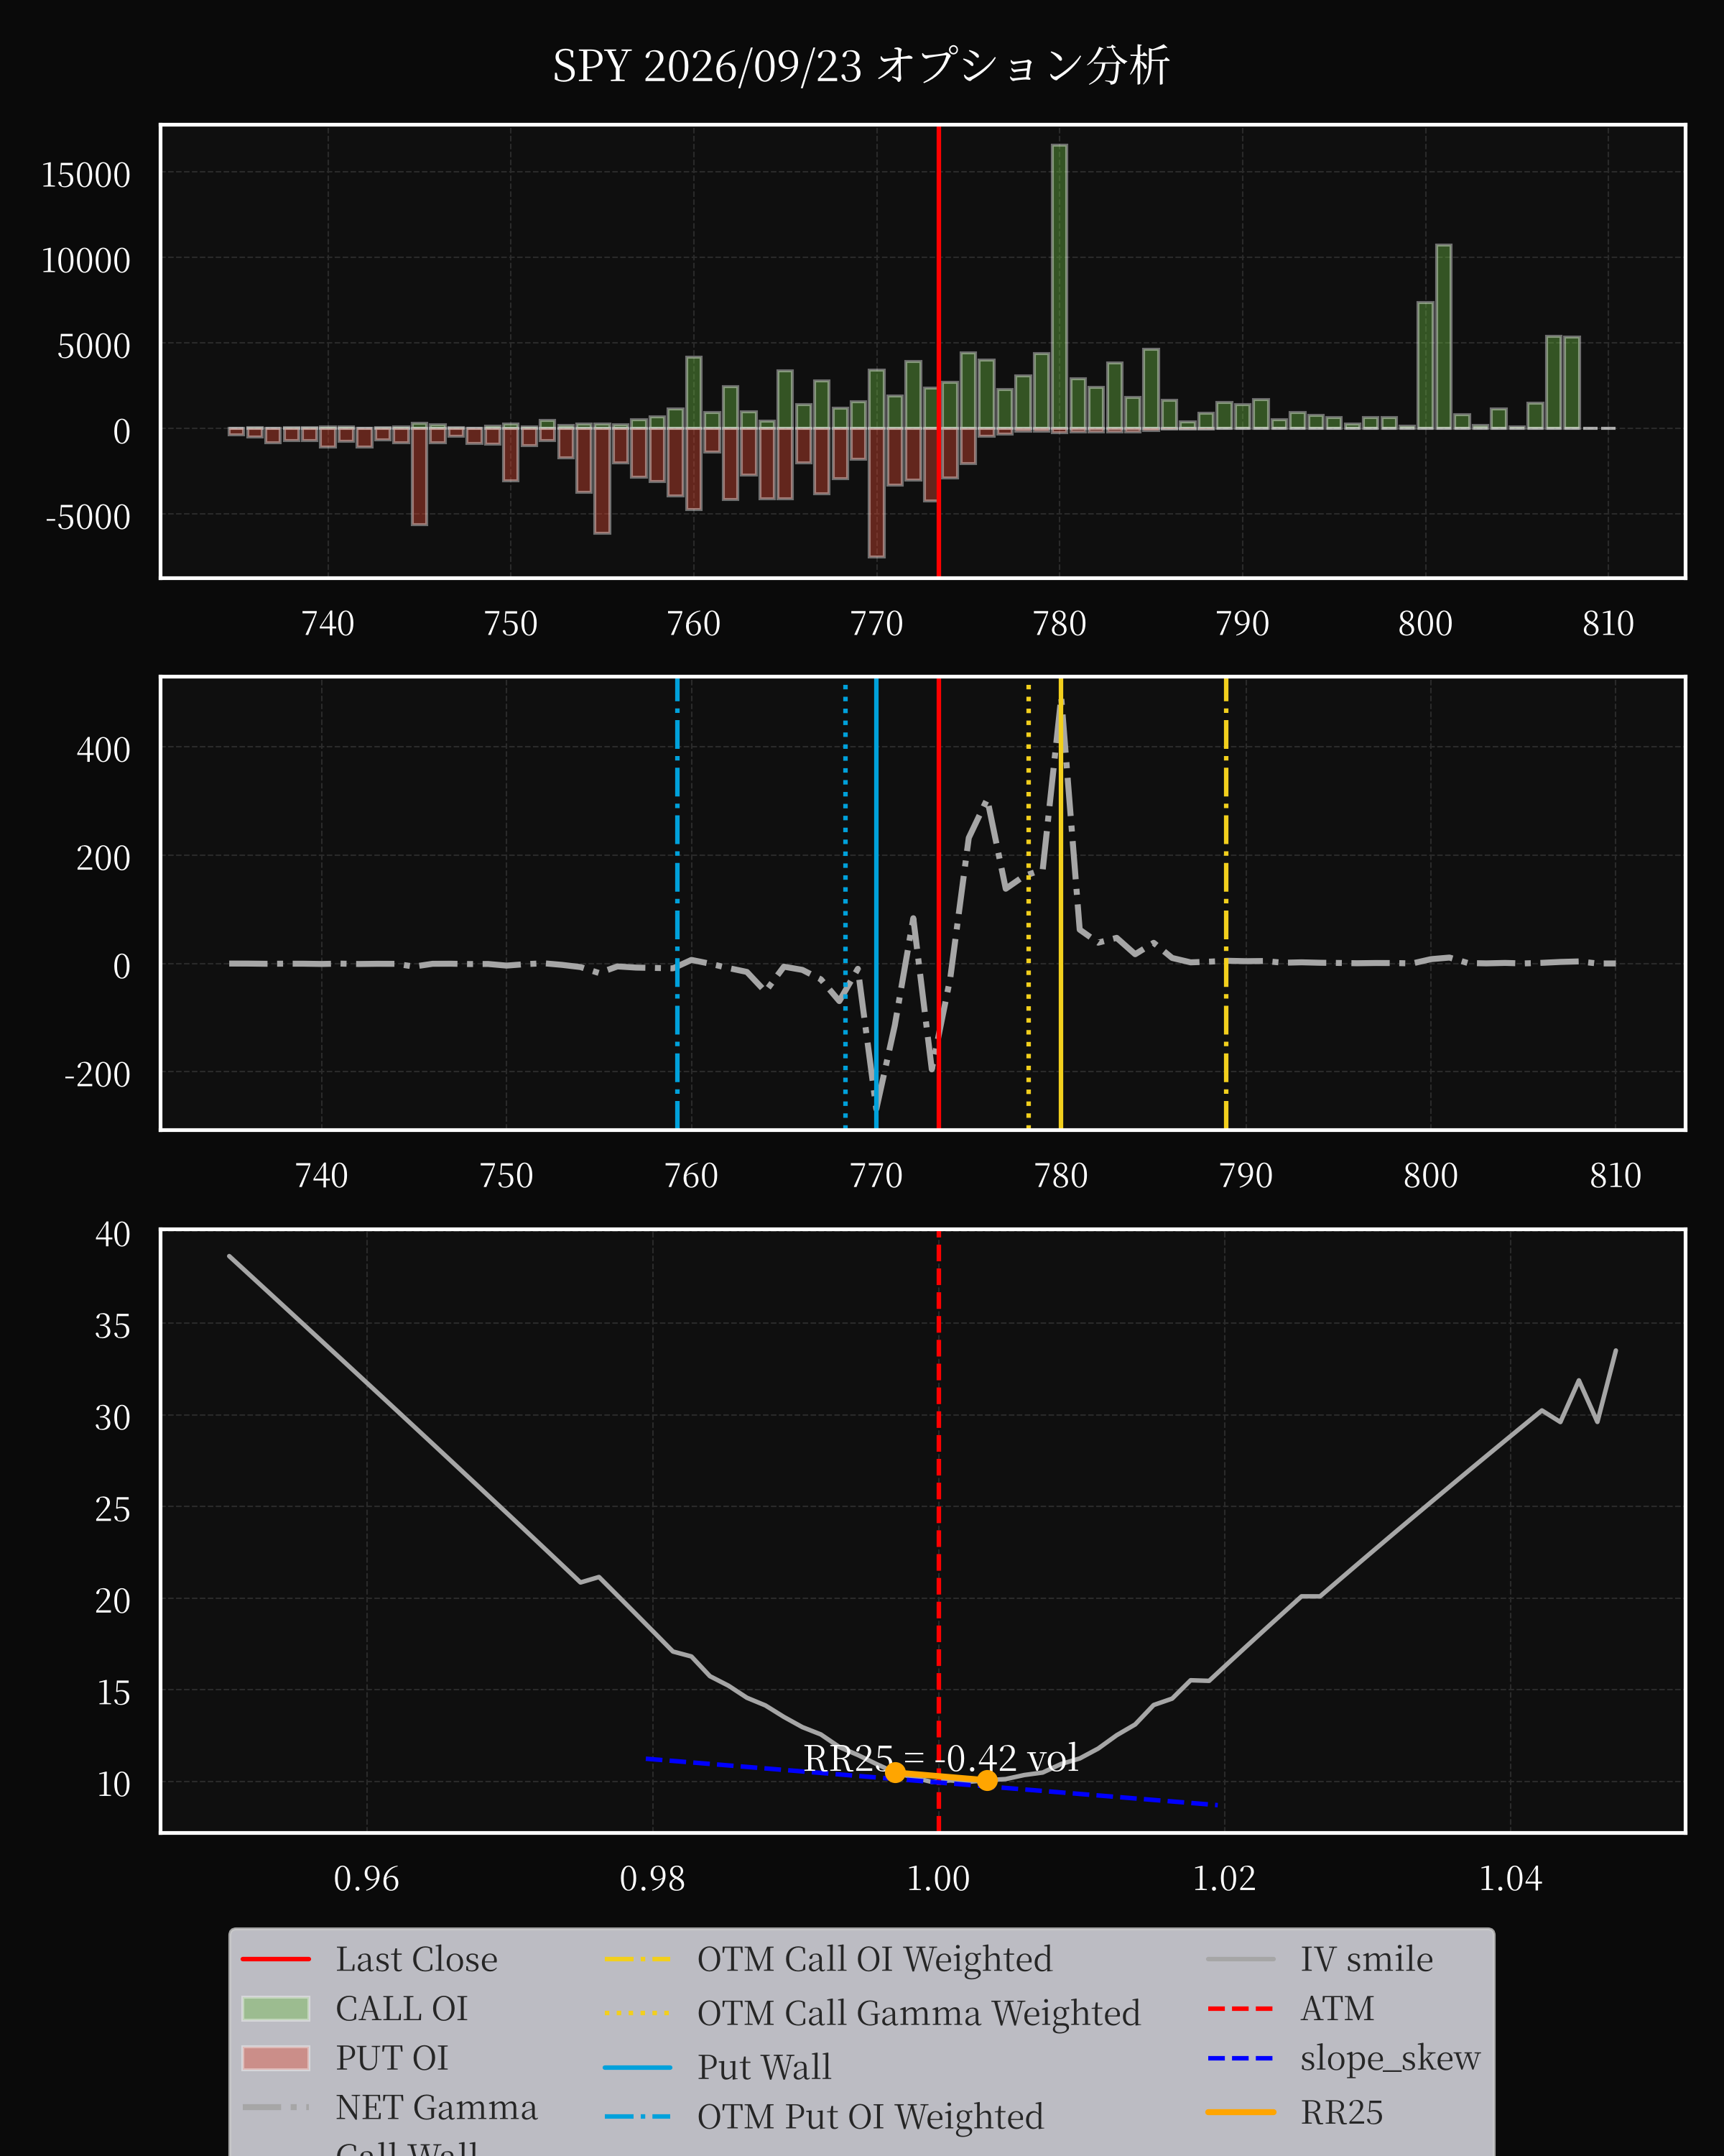The image size is (1724, 2156).
Task: Click the "ATM" legend label
Action: (x=1338, y=2008)
